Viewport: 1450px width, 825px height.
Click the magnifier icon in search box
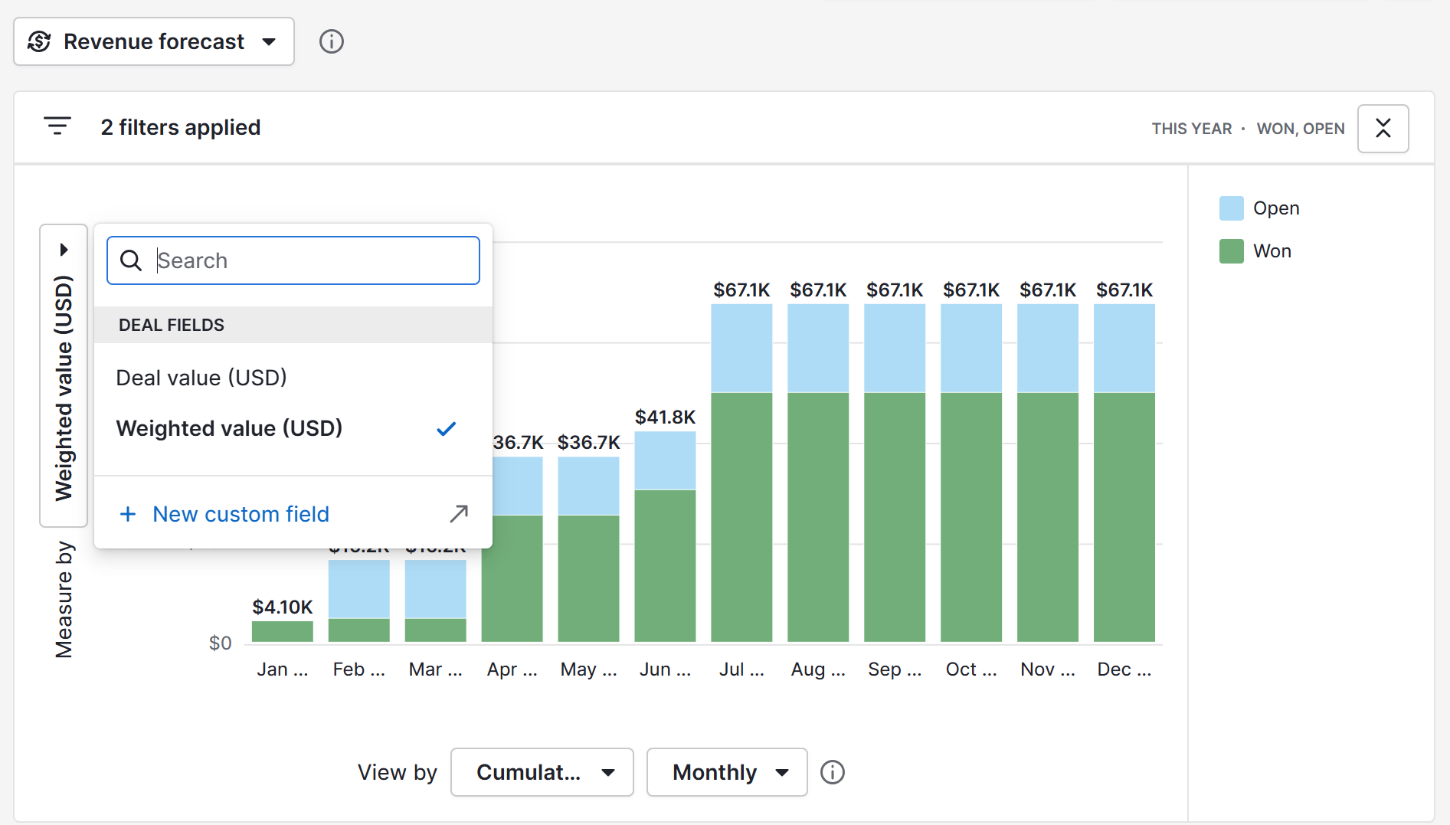point(131,260)
